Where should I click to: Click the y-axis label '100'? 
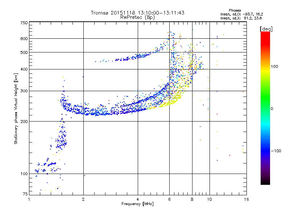[x=24, y=174]
